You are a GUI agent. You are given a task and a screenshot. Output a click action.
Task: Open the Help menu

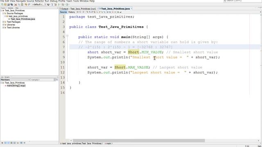(92, 1)
